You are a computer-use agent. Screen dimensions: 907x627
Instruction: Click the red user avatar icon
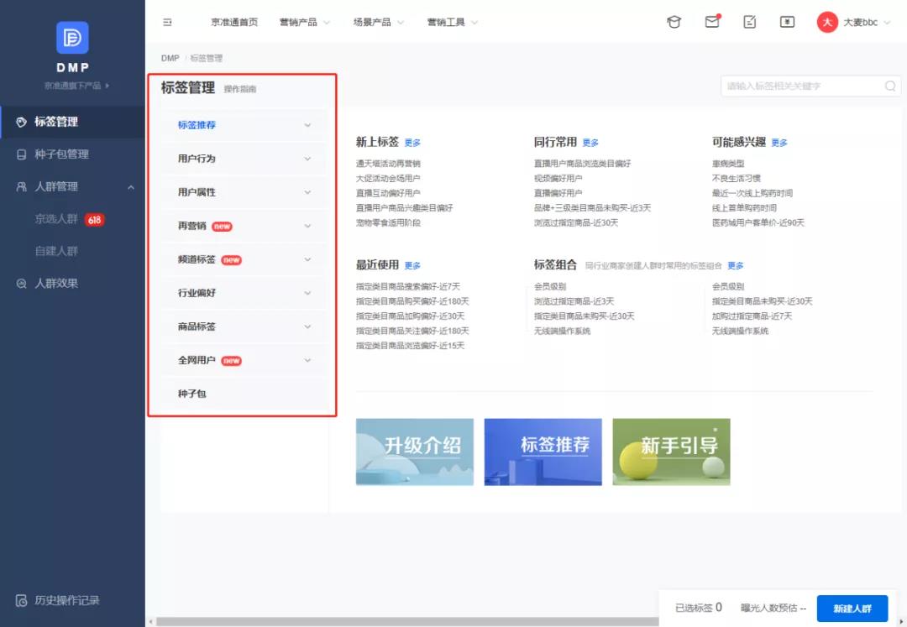point(827,23)
